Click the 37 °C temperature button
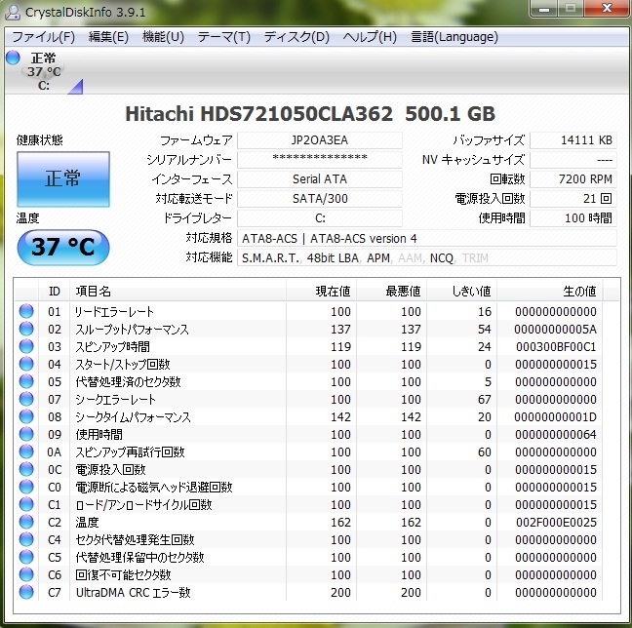Screen dimensions: 632x628 click(63, 246)
